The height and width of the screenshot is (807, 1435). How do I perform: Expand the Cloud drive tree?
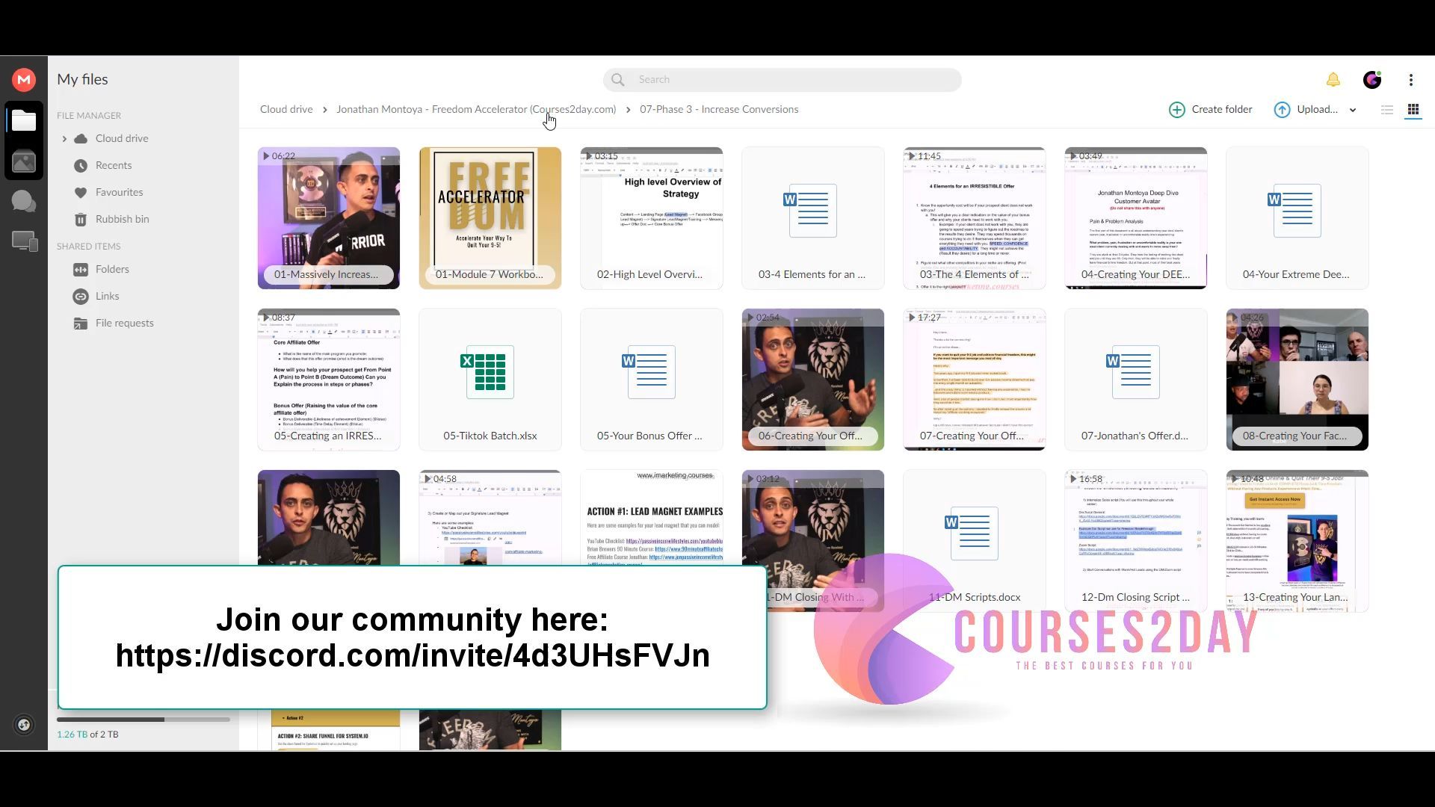click(x=64, y=138)
